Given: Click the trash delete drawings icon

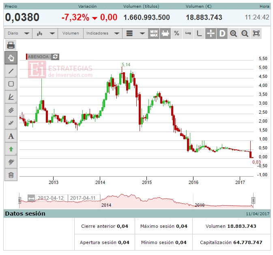Looking at the screenshot, I should 11,175.
